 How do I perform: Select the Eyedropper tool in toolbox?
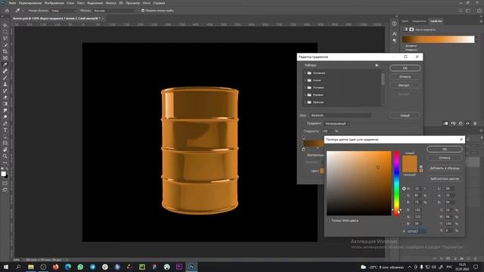click(x=5, y=64)
